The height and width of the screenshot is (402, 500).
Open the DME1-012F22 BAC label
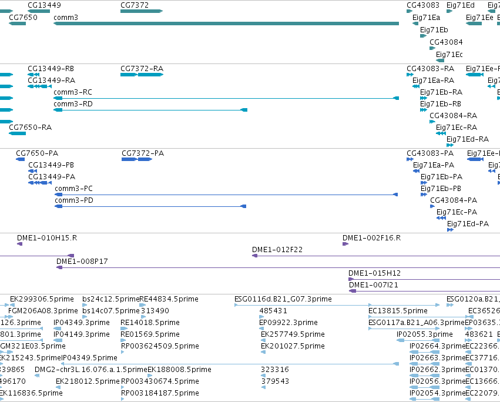coord(277,250)
